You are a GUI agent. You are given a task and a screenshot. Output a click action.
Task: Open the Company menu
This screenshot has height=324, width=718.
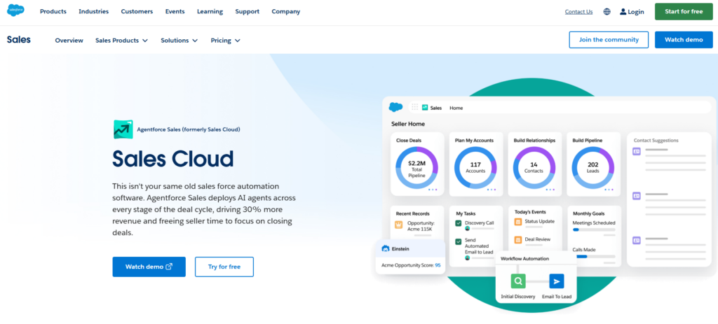[286, 11]
